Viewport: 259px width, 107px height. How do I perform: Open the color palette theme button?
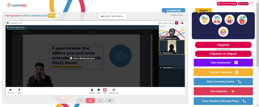click(110, 101)
